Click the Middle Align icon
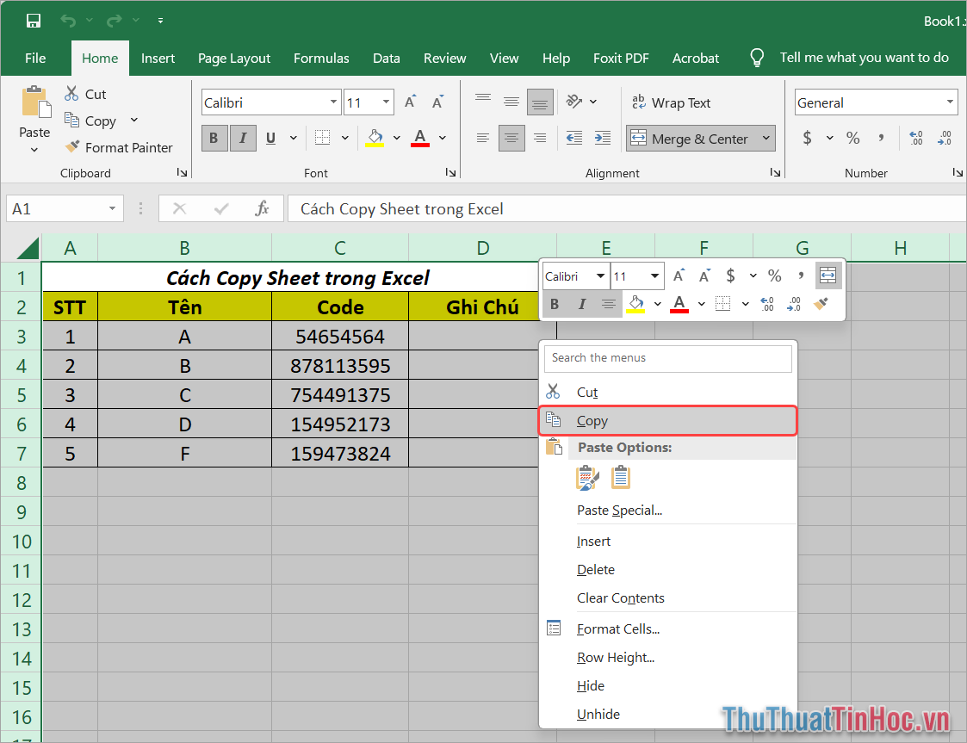Screen dimensions: 967x743 pos(511,101)
